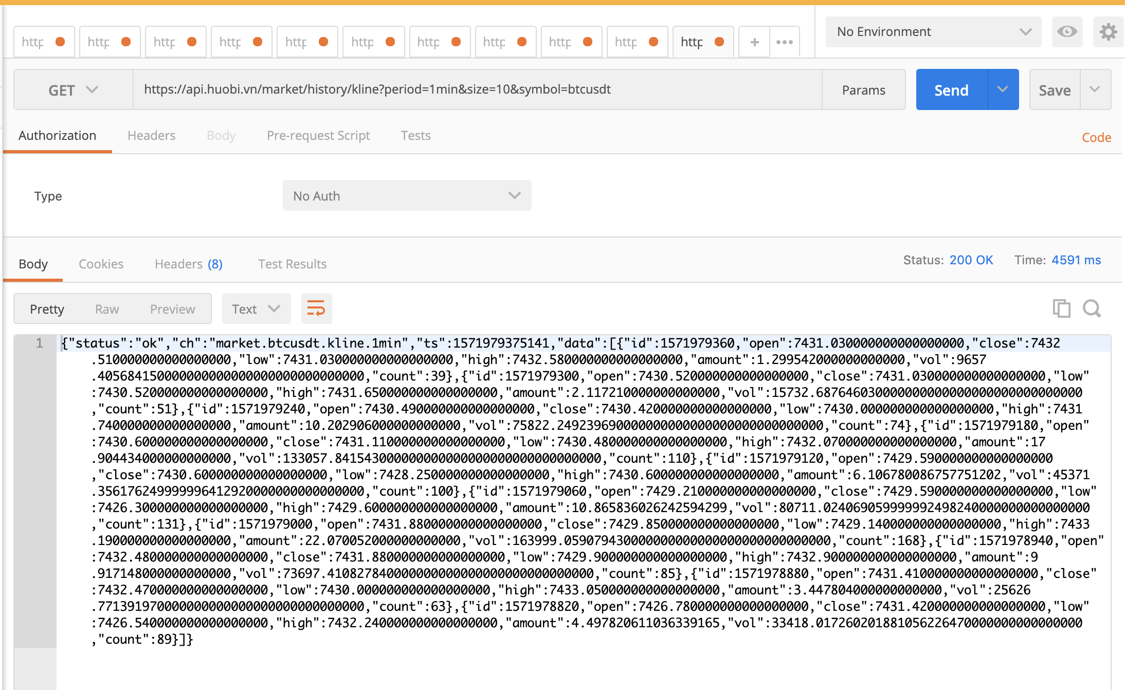Image resolution: width=1125 pixels, height=690 pixels.
Task: Toggle line wrapping in the response viewer
Action: click(x=316, y=308)
